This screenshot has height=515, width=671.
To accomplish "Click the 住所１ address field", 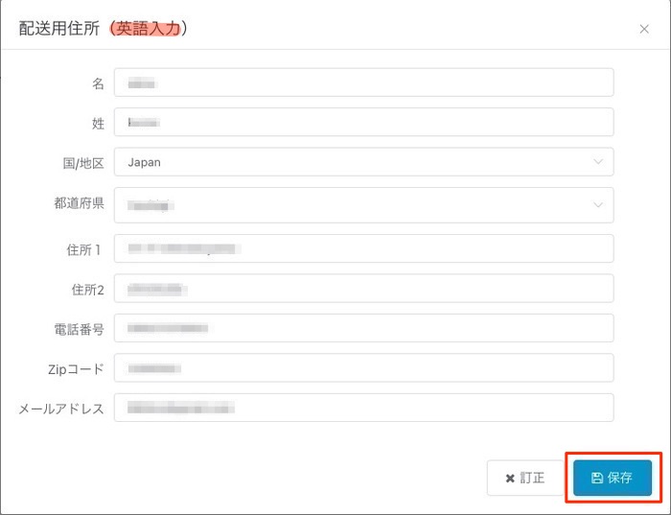I will (363, 248).
